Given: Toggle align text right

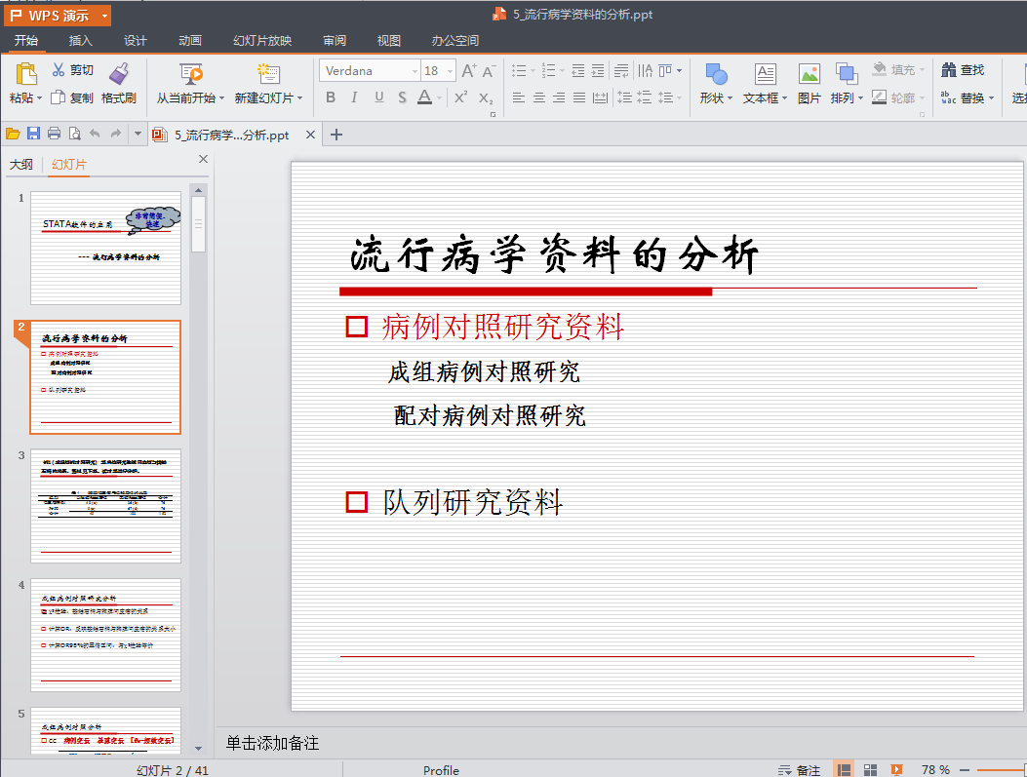Looking at the screenshot, I should point(559,97).
